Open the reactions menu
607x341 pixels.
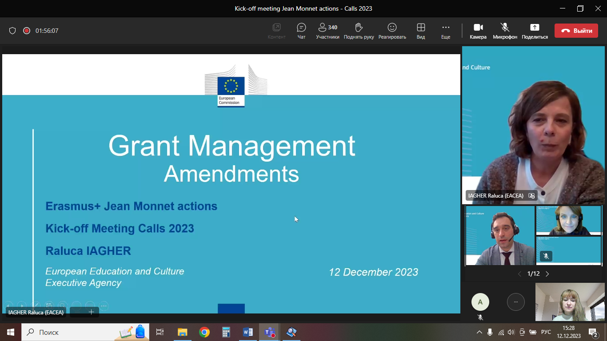point(392,31)
